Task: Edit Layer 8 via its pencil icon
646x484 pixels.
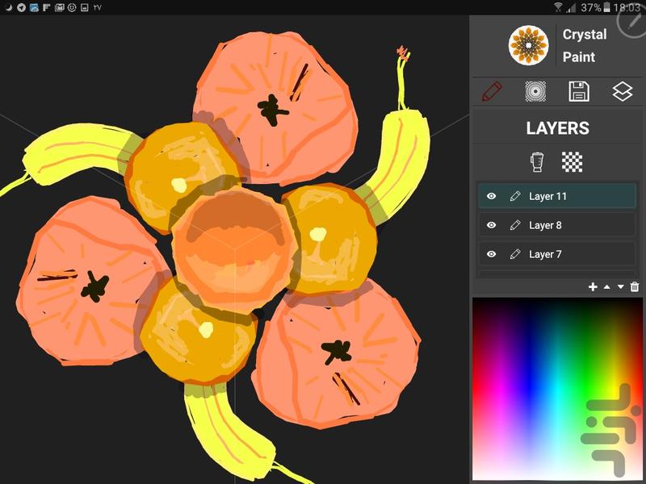Action: 515,225
